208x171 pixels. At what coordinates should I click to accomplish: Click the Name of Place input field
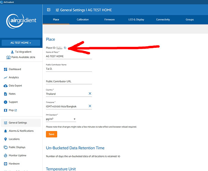click(x=69, y=56)
